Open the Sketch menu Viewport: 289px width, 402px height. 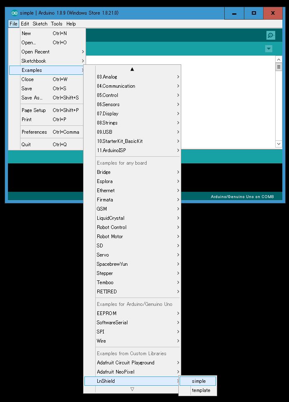[x=40, y=23]
